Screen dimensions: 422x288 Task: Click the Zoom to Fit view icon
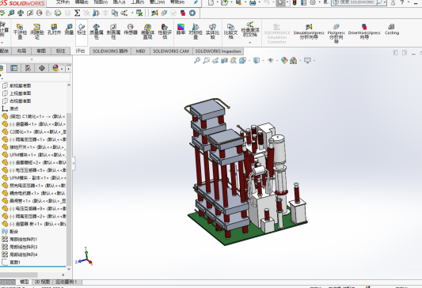click(x=197, y=60)
